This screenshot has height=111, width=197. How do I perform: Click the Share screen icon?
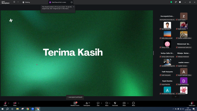tap(124, 104)
